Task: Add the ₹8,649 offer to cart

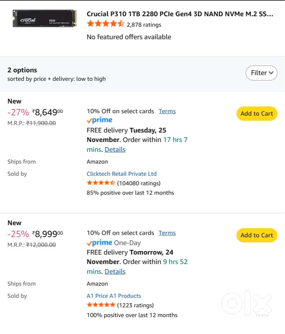Action: pyautogui.click(x=257, y=114)
